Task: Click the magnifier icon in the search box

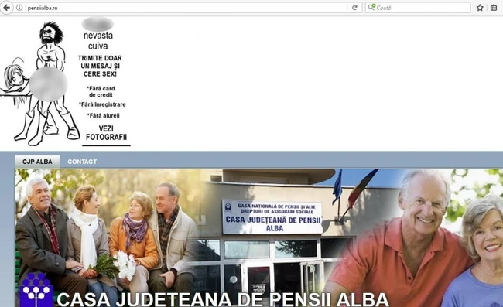Action: click(x=371, y=7)
